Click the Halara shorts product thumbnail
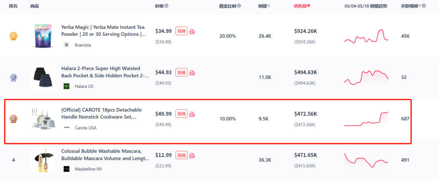The image size is (439, 181). pyautogui.click(x=43, y=77)
